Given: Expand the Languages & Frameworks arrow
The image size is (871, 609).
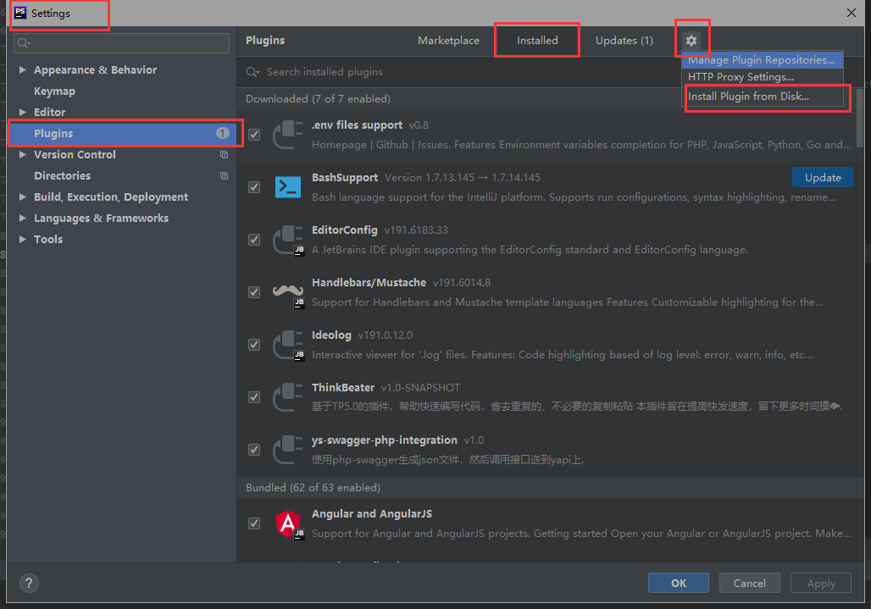Looking at the screenshot, I should click(22, 219).
